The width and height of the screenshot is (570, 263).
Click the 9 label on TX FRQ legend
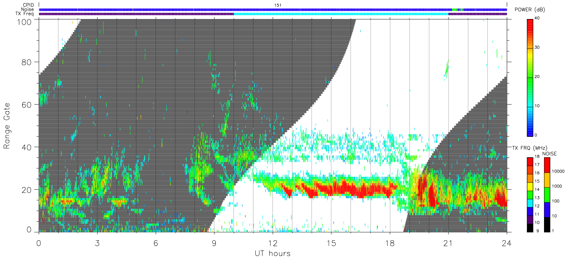538,231
